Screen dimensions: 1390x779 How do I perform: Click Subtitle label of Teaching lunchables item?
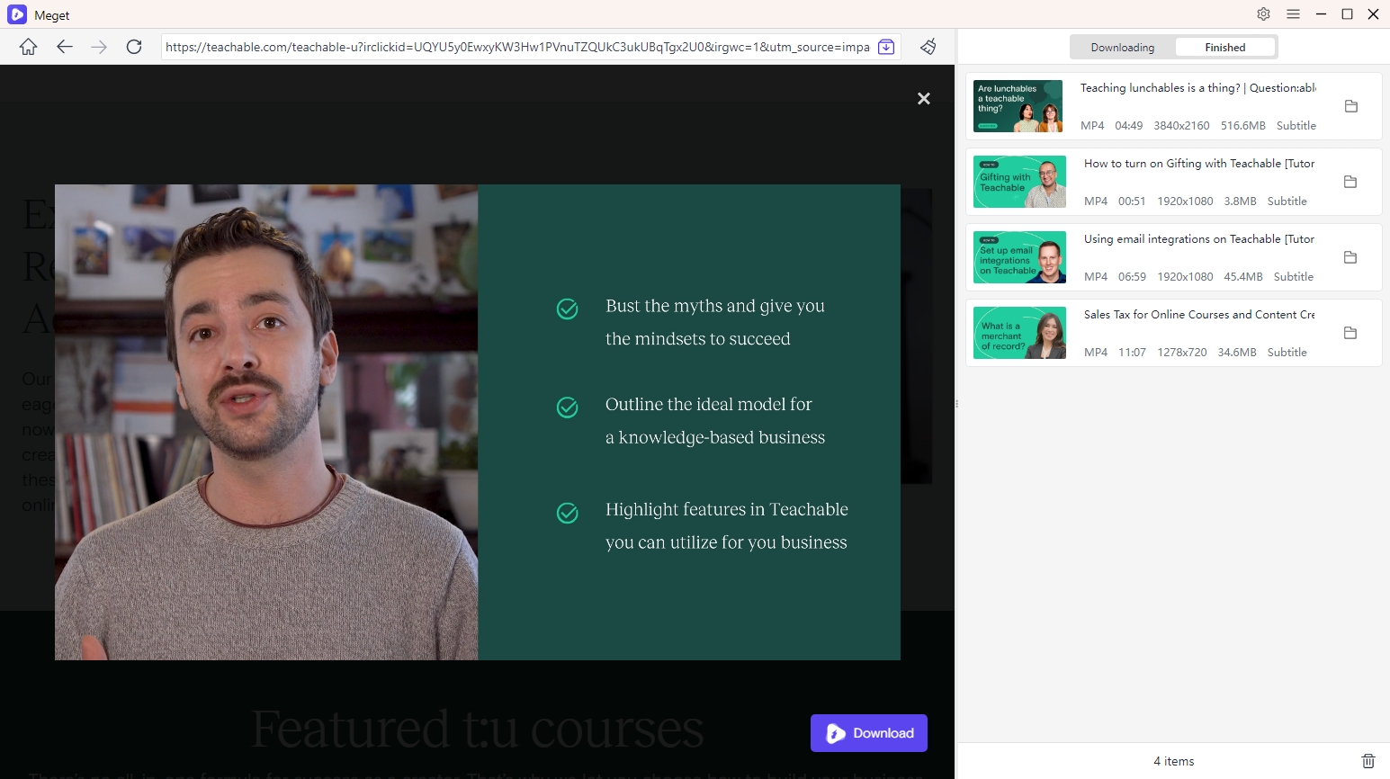(1296, 126)
